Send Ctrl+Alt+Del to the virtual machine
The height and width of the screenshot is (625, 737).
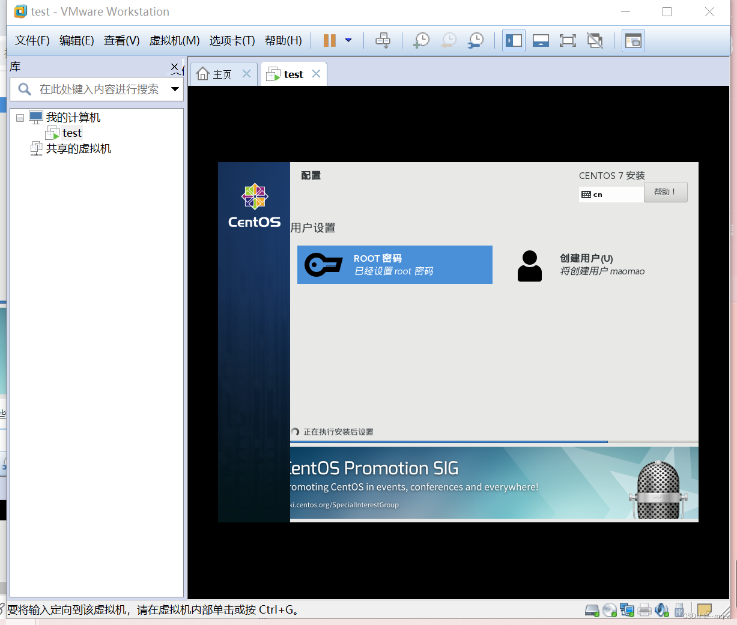click(383, 40)
